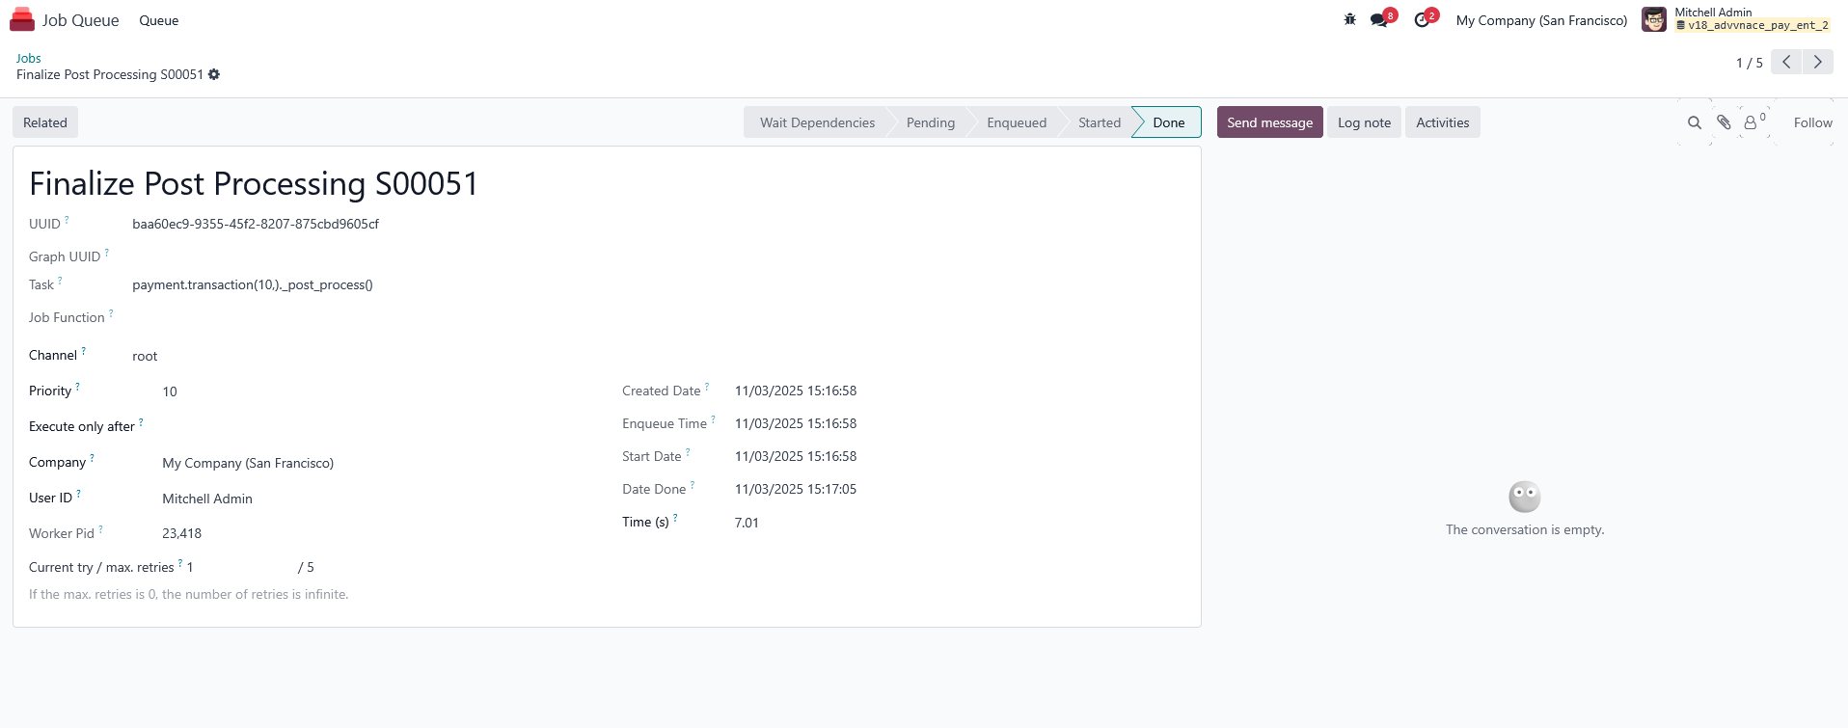The image size is (1848, 728).
Task: Click the User ID field Mitchell Admin
Action: coord(207,499)
